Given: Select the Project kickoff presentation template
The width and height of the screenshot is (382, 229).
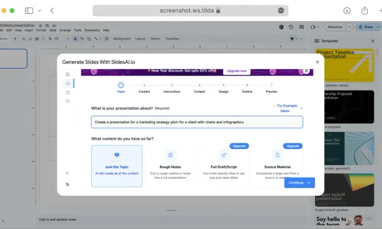Looking at the screenshot, I should click(344, 190).
